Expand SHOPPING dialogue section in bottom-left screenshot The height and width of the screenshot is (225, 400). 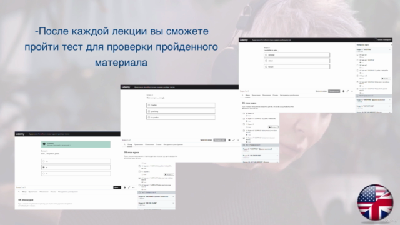(156, 197)
